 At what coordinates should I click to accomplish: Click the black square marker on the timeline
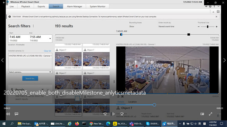click(189, 34)
